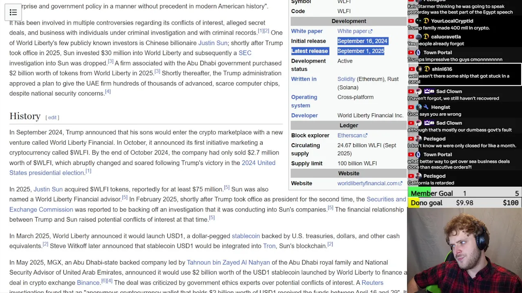Image resolution: width=522 pixels, height=293 pixels.
Task: Click the 'September 16, 2024' date
Action: click(x=362, y=41)
